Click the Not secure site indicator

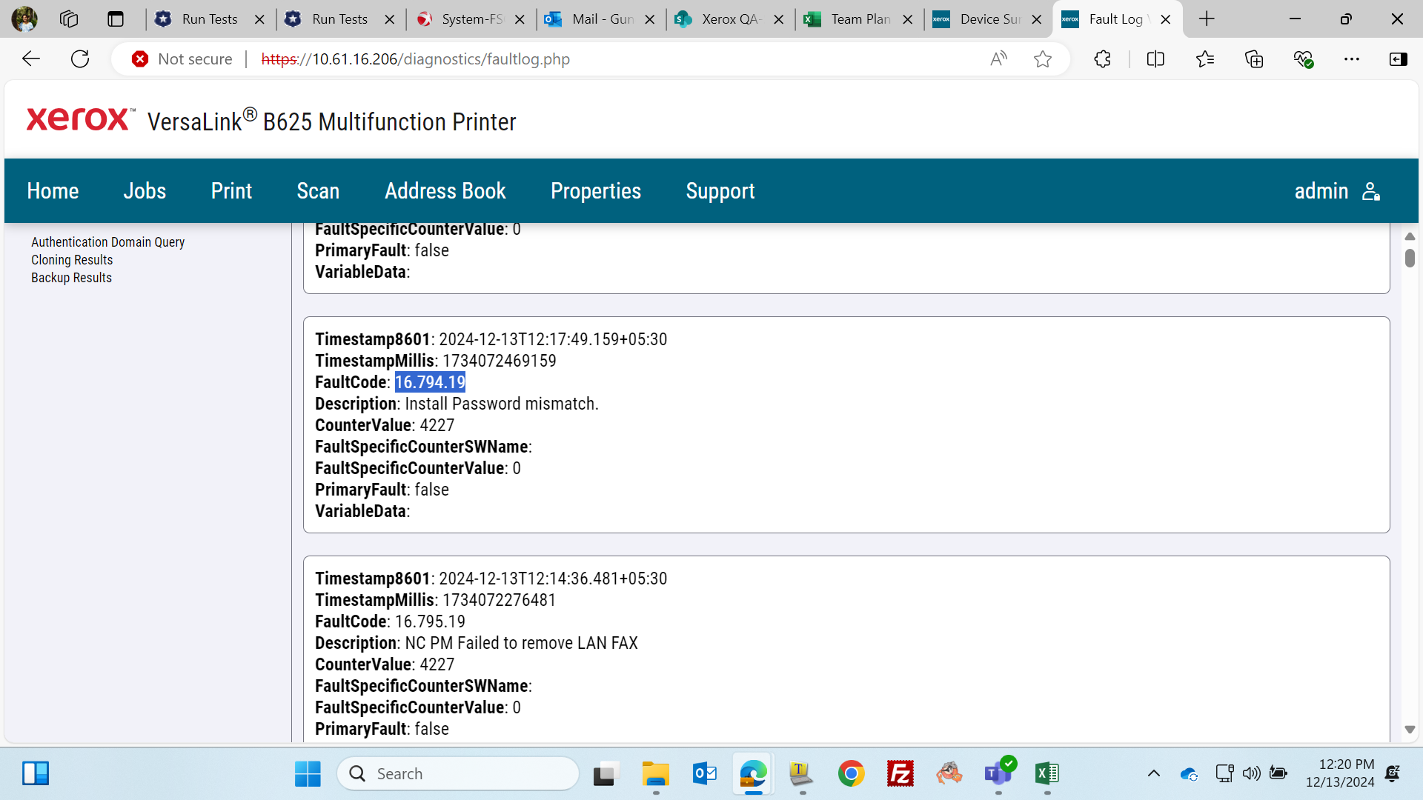click(x=182, y=59)
